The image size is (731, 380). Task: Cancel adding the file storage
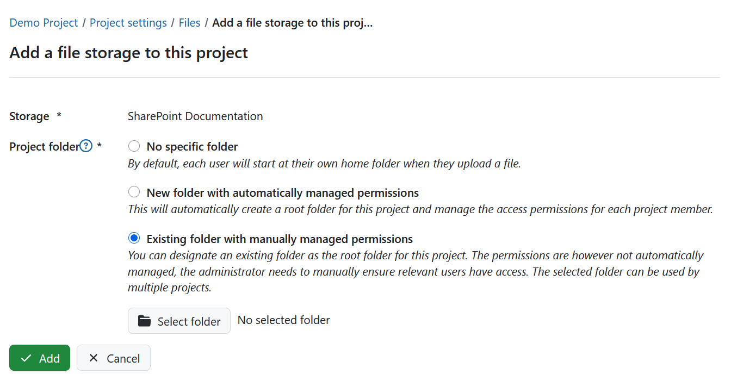point(113,358)
